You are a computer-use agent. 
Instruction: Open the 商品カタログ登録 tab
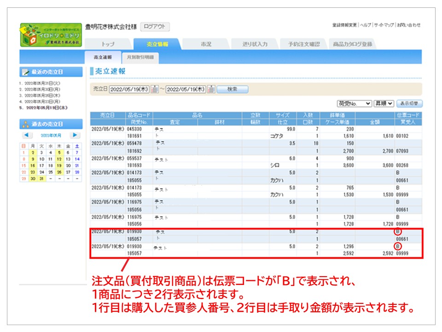[x=352, y=44]
